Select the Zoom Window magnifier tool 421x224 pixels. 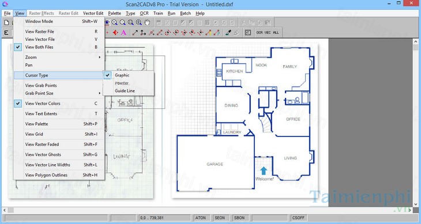tap(131, 22)
